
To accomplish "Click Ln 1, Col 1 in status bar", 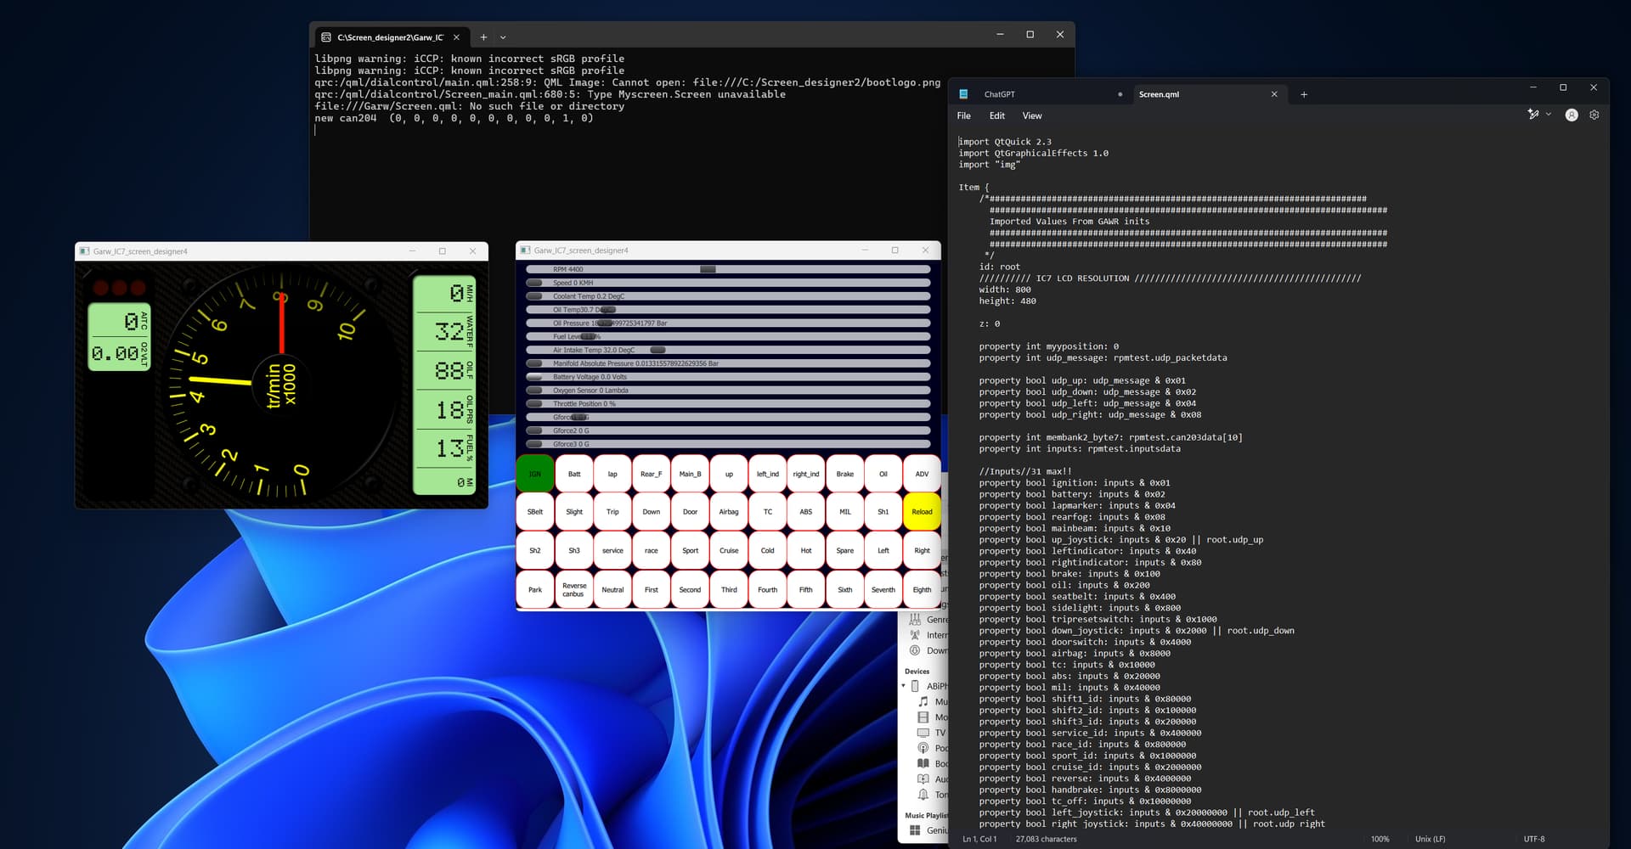I will pyautogui.click(x=979, y=839).
